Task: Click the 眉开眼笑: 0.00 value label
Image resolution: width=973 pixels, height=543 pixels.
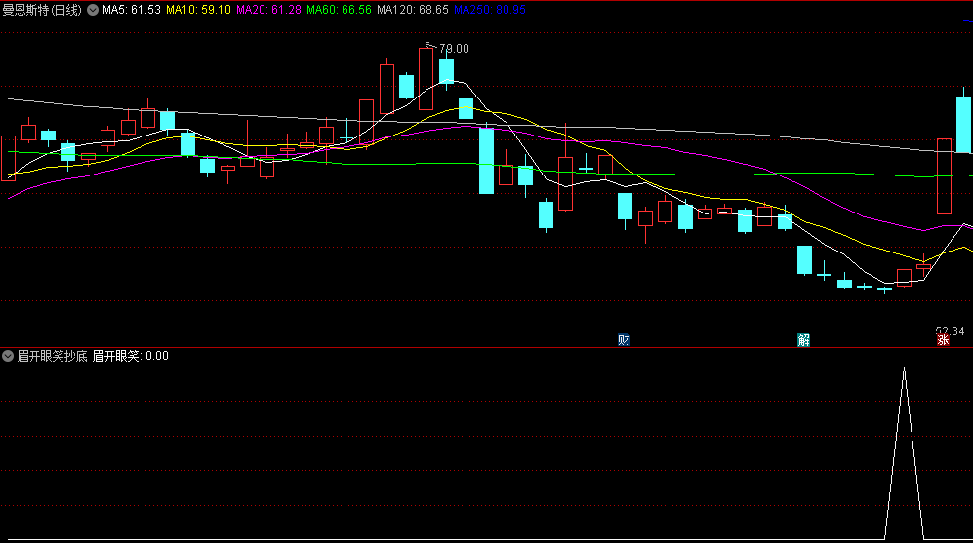Action: pos(131,356)
